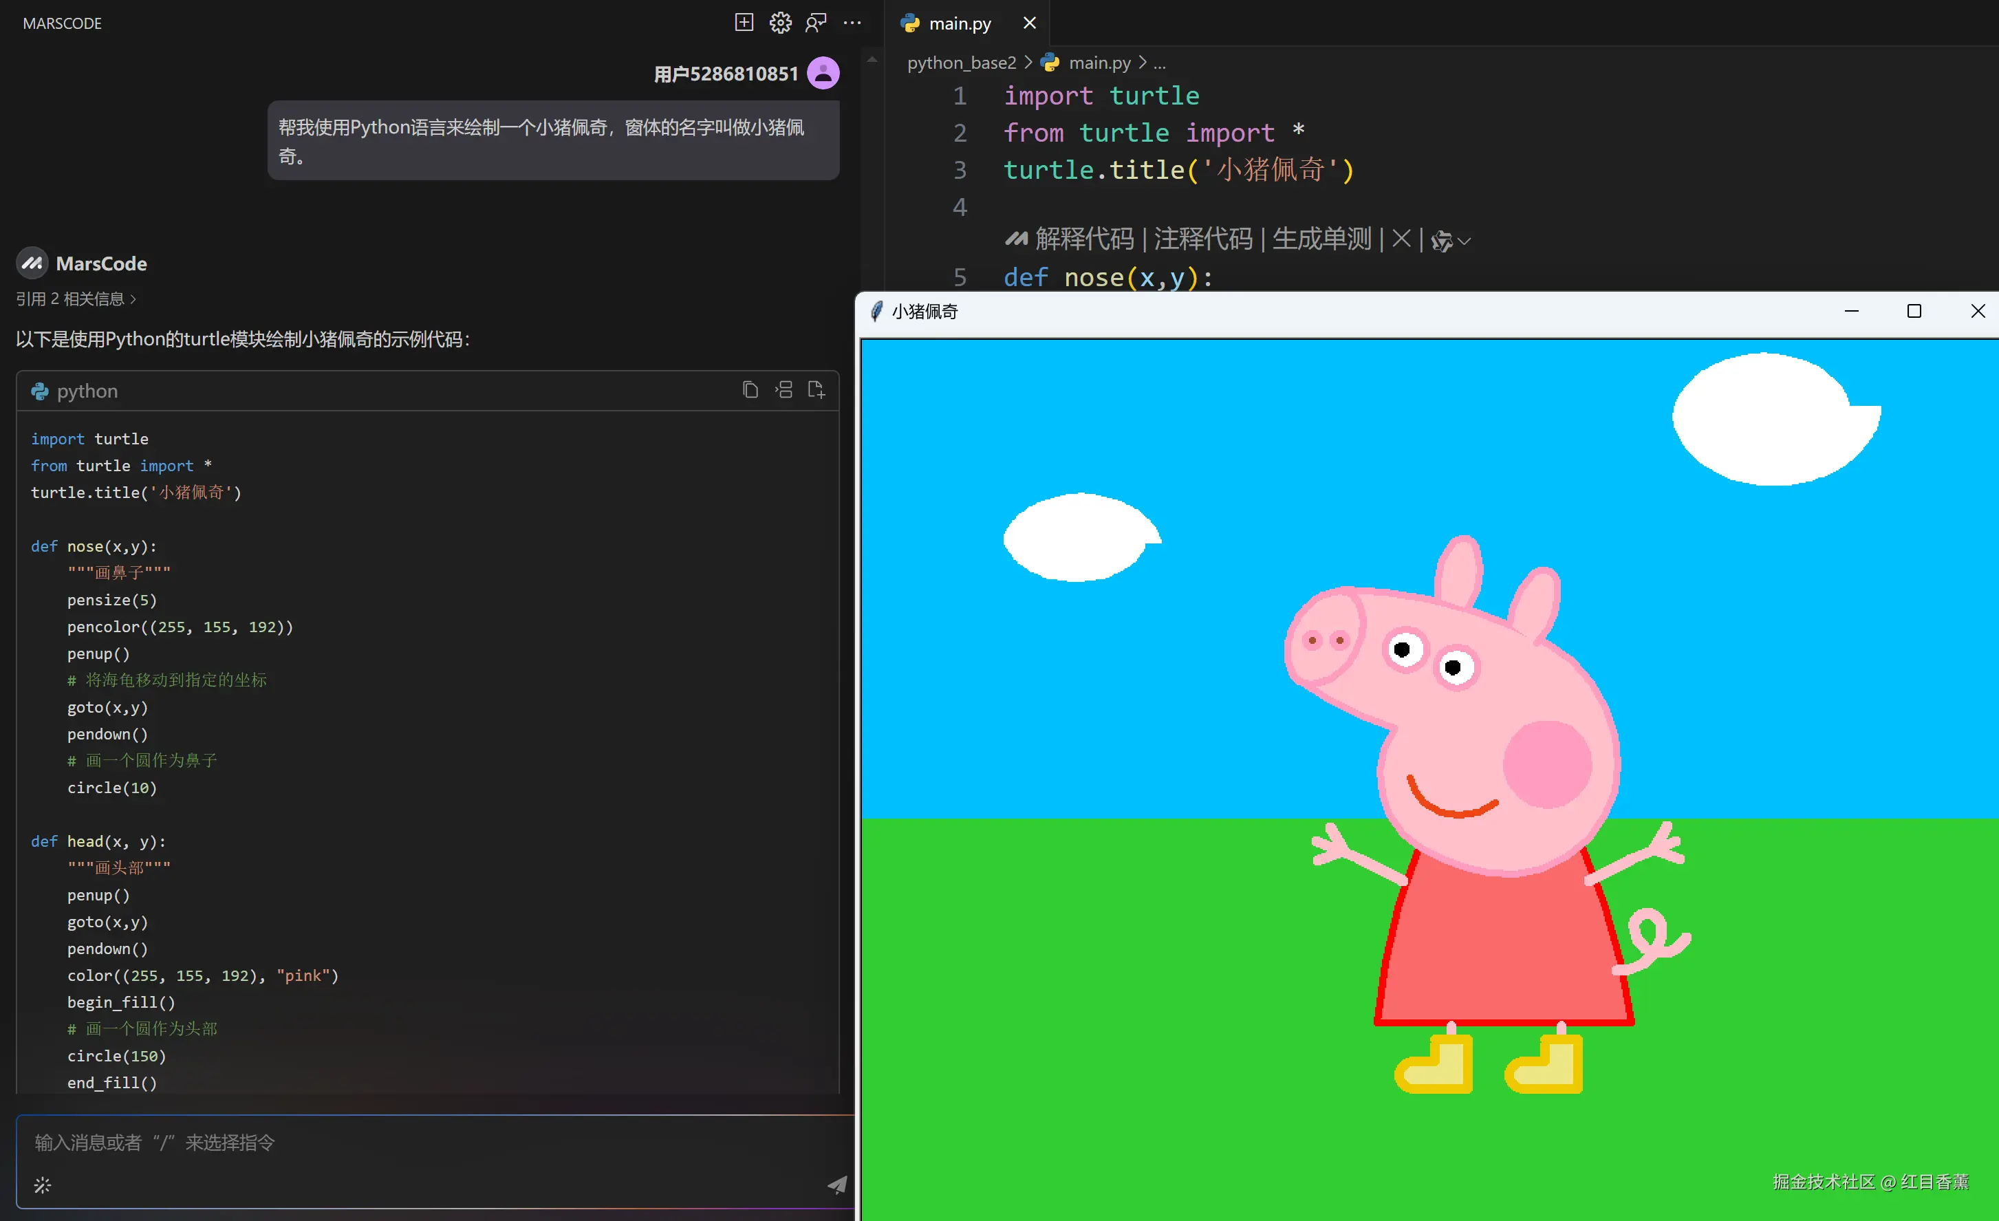Click the 生成单测 code lens link
Viewport: 1999px width, 1221px height.
click(1321, 239)
